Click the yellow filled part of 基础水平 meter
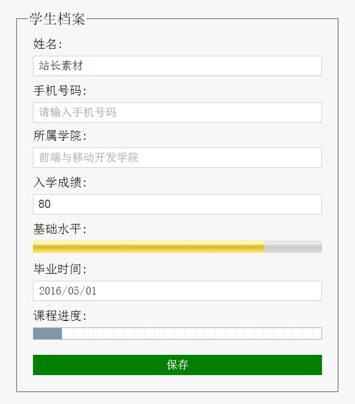This screenshot has height=404, width=355. point(149,247)
